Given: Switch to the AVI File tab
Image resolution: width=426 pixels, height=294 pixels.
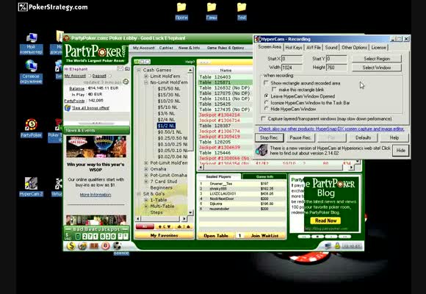Looking at the screenshot, I should click(314, 47).
